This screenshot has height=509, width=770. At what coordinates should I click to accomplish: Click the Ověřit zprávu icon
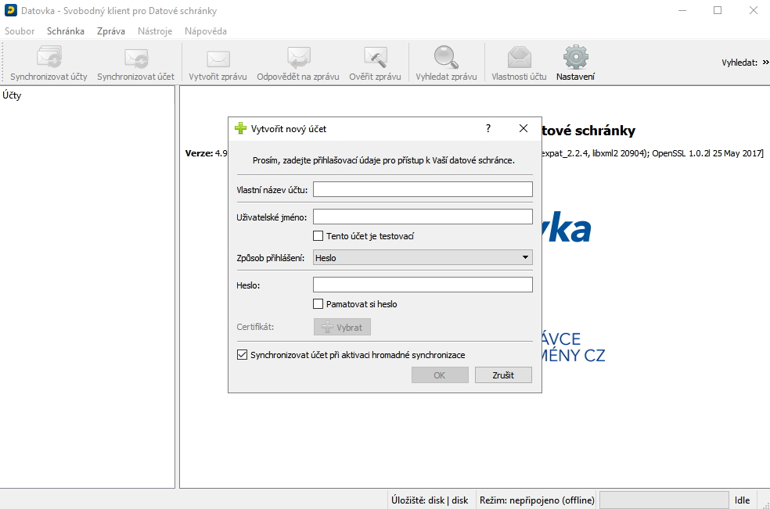click(375, 57)
